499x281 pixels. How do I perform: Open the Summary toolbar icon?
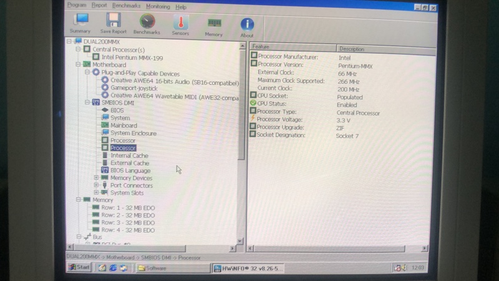81,23
